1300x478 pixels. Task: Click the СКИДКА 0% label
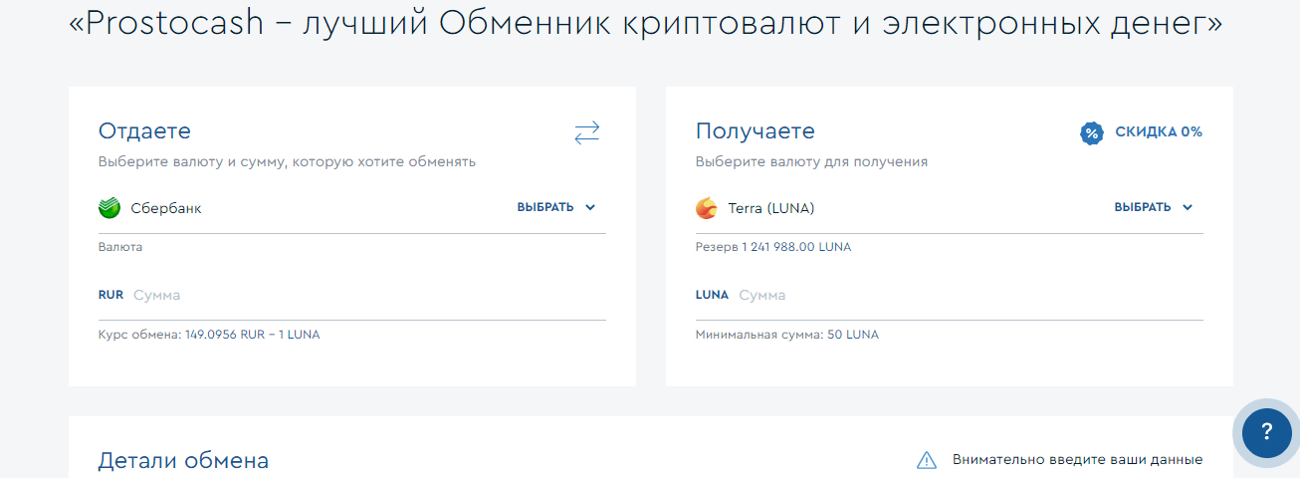(x=1159, y=131)
